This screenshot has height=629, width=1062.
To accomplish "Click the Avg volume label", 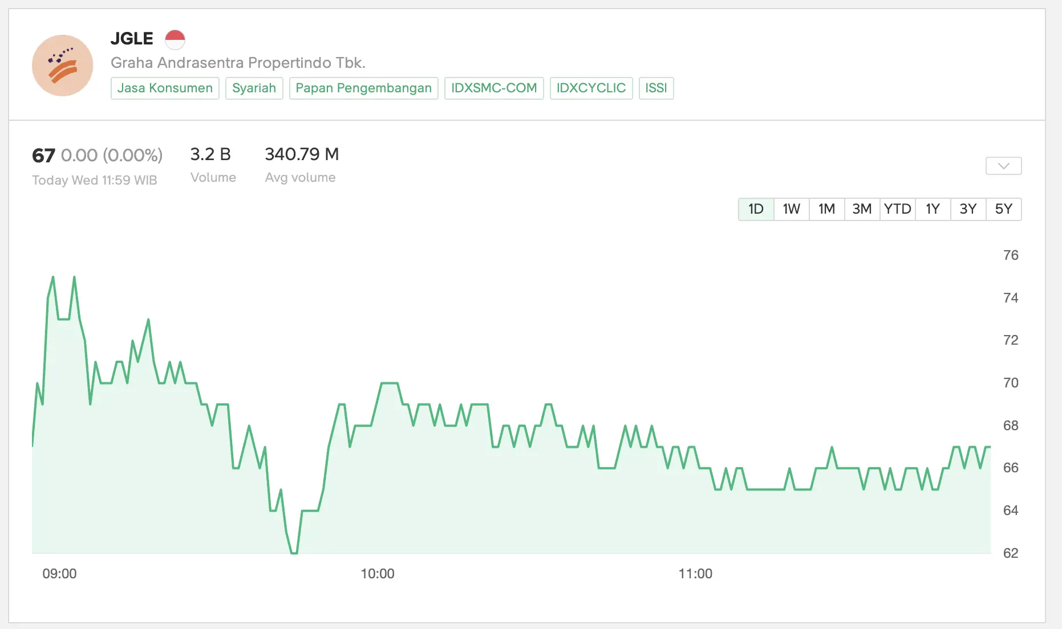I will point(300,177).
